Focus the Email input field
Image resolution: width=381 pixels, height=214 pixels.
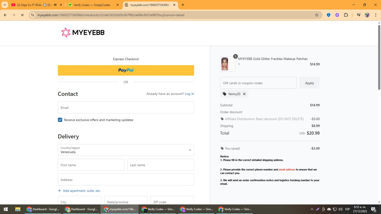[126, 108]
